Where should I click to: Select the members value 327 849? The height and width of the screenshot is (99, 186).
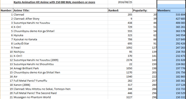171,39
